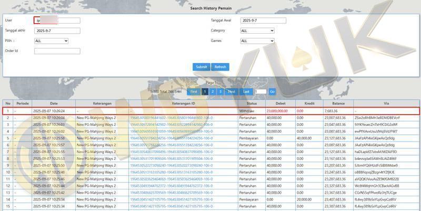This screenshot has width=421, height=211.
Task: Focus the Tanggal akhir date field
Action: (57, 31)
